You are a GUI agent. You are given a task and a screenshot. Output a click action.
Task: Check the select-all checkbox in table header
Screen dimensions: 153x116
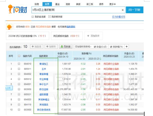pyautogui.click(x=19, y=56)
